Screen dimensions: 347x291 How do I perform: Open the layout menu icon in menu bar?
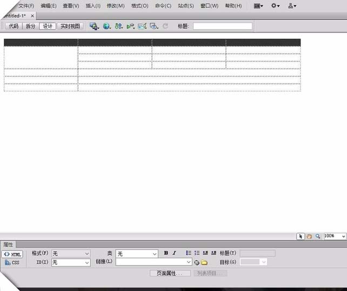(x=258, y=6)
